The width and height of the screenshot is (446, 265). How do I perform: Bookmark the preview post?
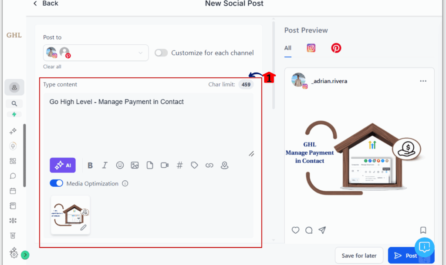click(423, 230)
